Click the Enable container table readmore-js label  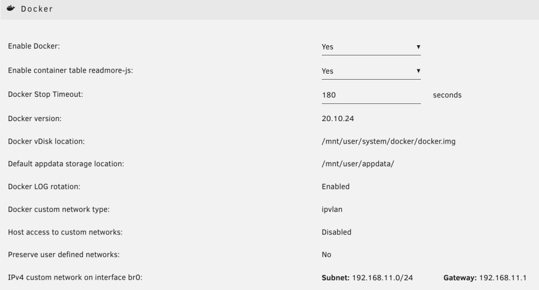click(71, 70)
